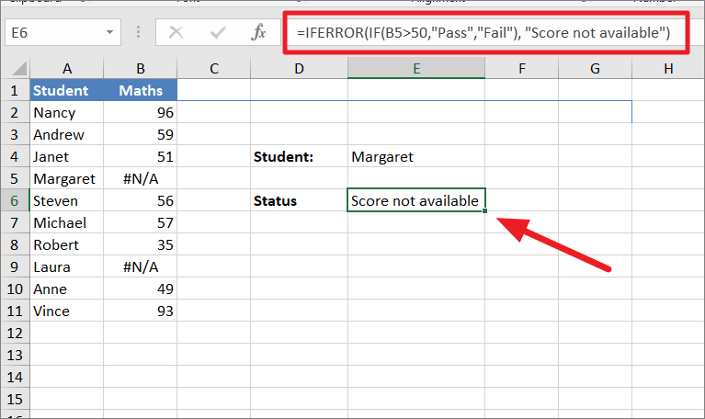
Task: Select row 10 header
Action: click(15, 289)
